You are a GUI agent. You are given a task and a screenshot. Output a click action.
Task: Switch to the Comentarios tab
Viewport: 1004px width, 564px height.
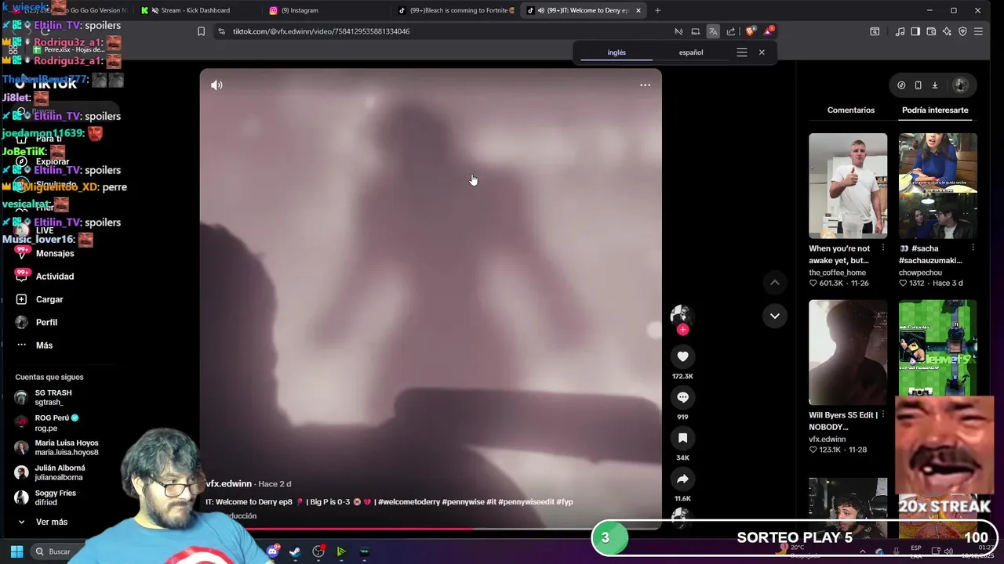850,110
